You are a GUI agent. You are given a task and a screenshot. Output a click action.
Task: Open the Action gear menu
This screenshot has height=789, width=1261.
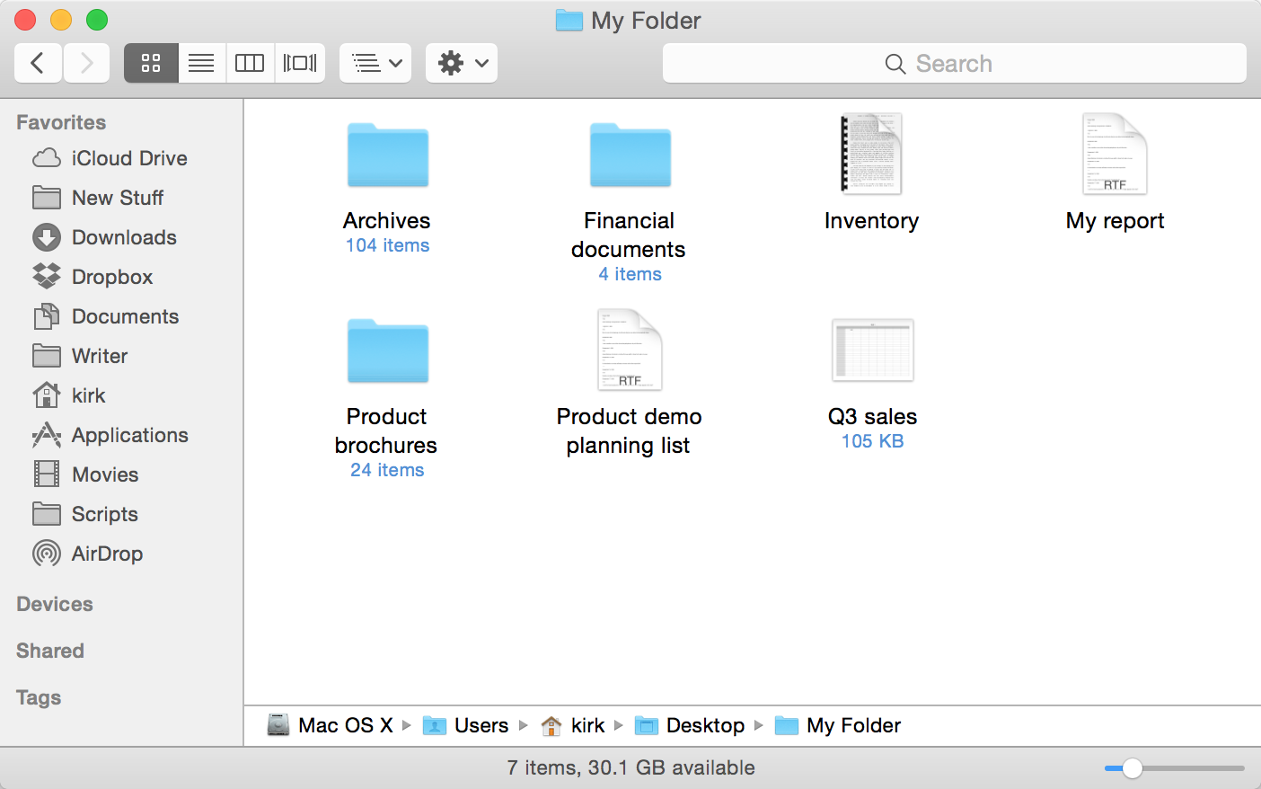pos(462,63)
